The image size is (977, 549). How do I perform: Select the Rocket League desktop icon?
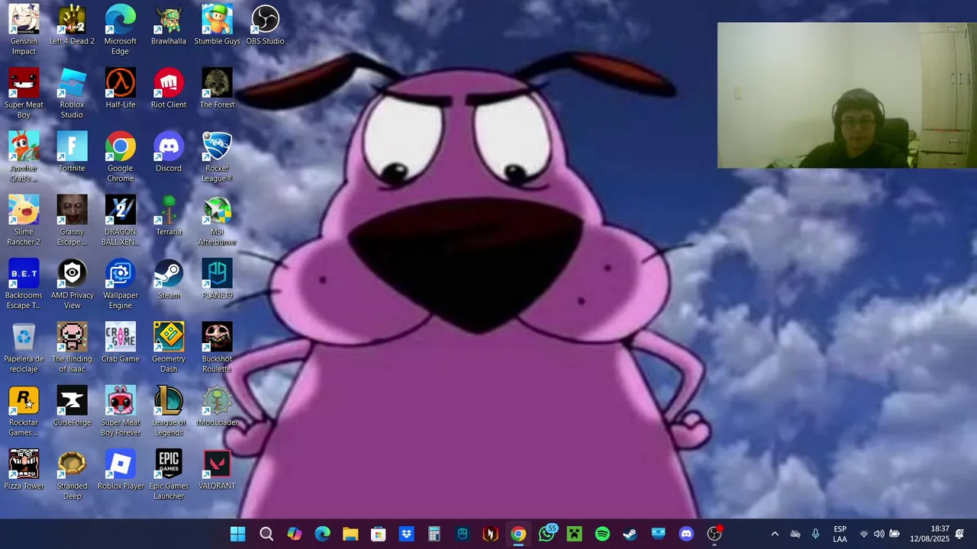(217, 157)
